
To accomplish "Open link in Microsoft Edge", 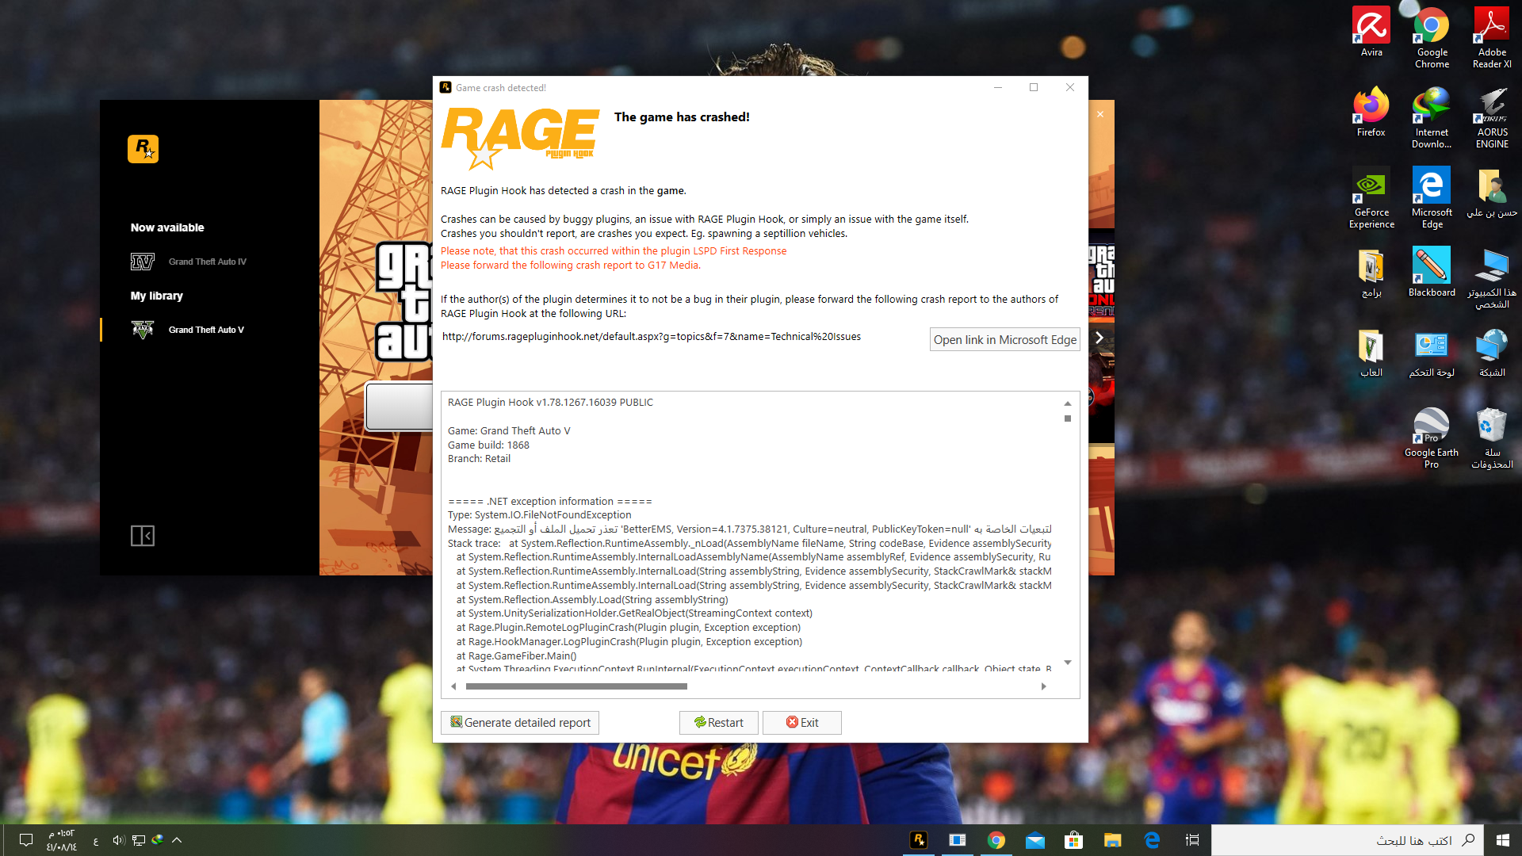I will pos(1004,339).
